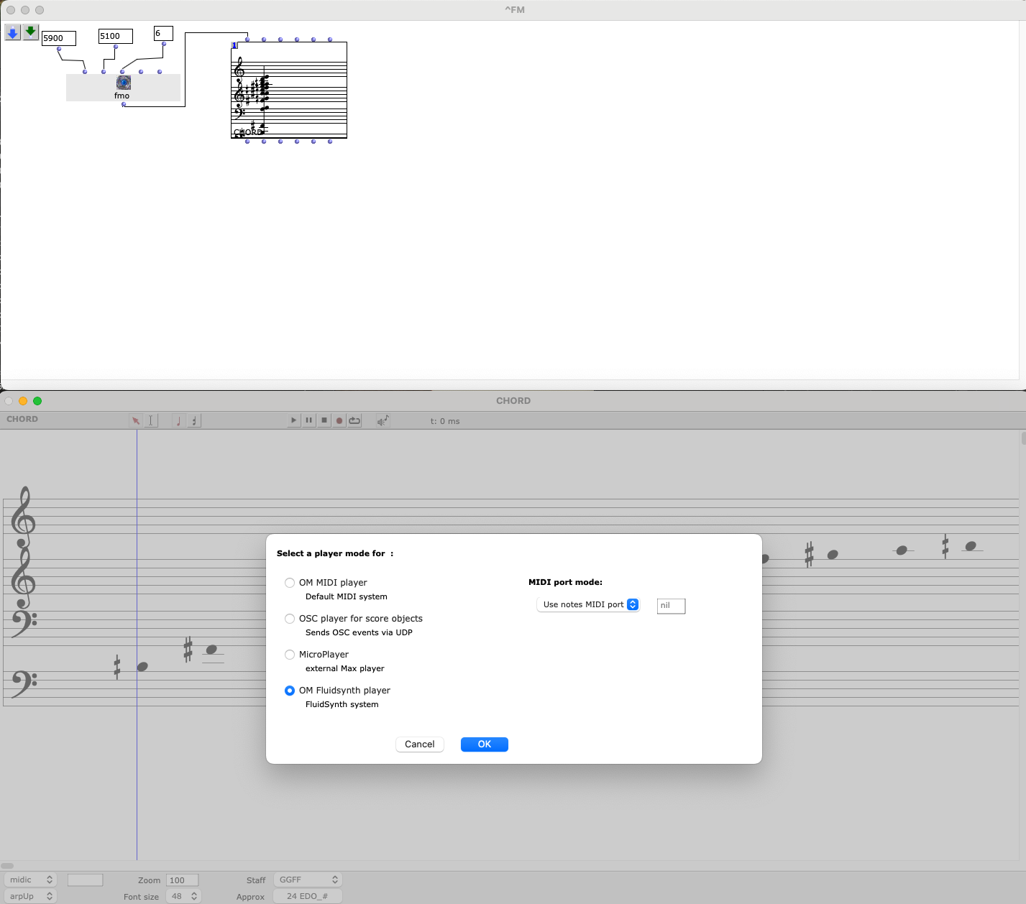
Task: Open the midic dropdown selector
Action: click(30, 880)
